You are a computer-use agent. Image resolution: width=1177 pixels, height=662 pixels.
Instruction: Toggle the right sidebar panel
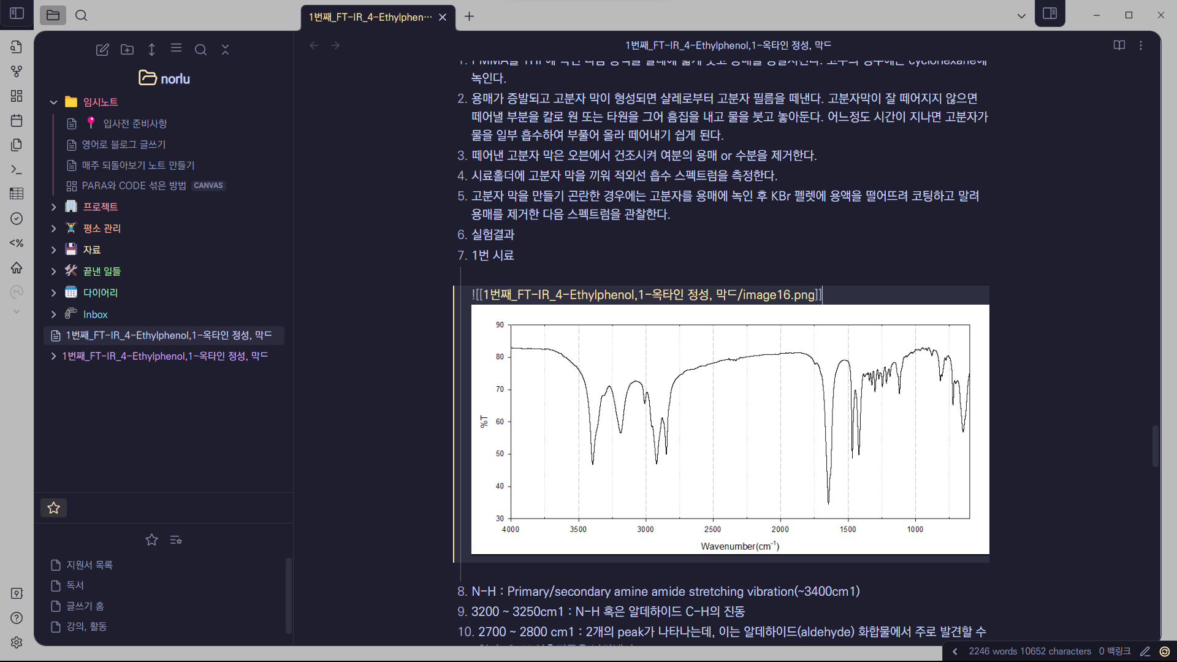(1049, 13)
